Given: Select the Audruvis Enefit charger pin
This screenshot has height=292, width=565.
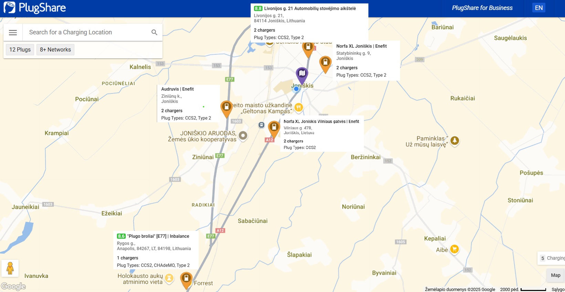Looking at the screenshot, I should (226, 109).
